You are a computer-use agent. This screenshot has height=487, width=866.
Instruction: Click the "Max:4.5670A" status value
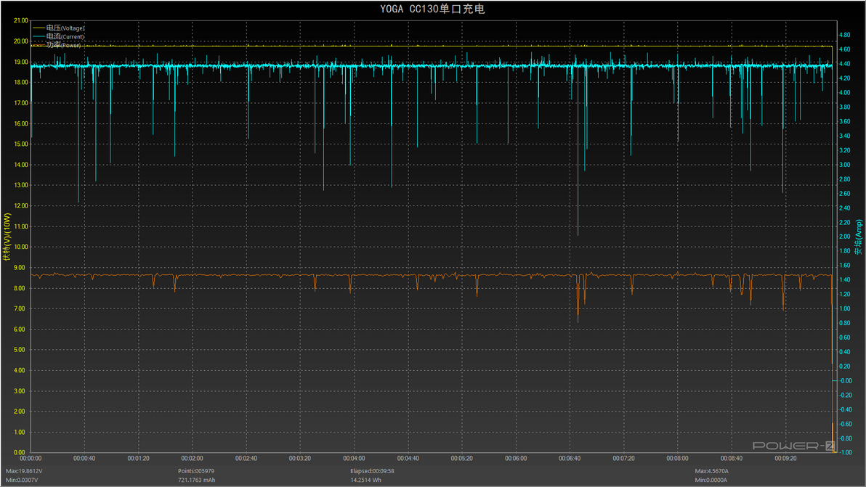(712, 471)
